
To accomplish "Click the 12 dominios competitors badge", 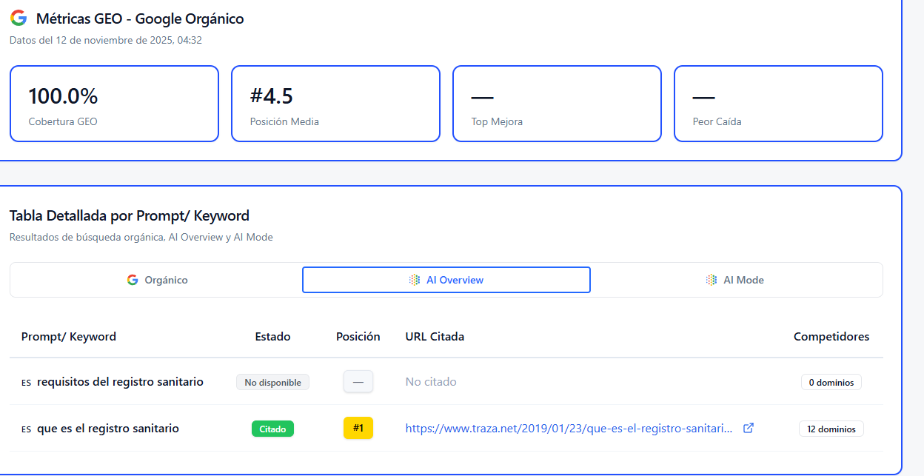I will coord(831,429).
